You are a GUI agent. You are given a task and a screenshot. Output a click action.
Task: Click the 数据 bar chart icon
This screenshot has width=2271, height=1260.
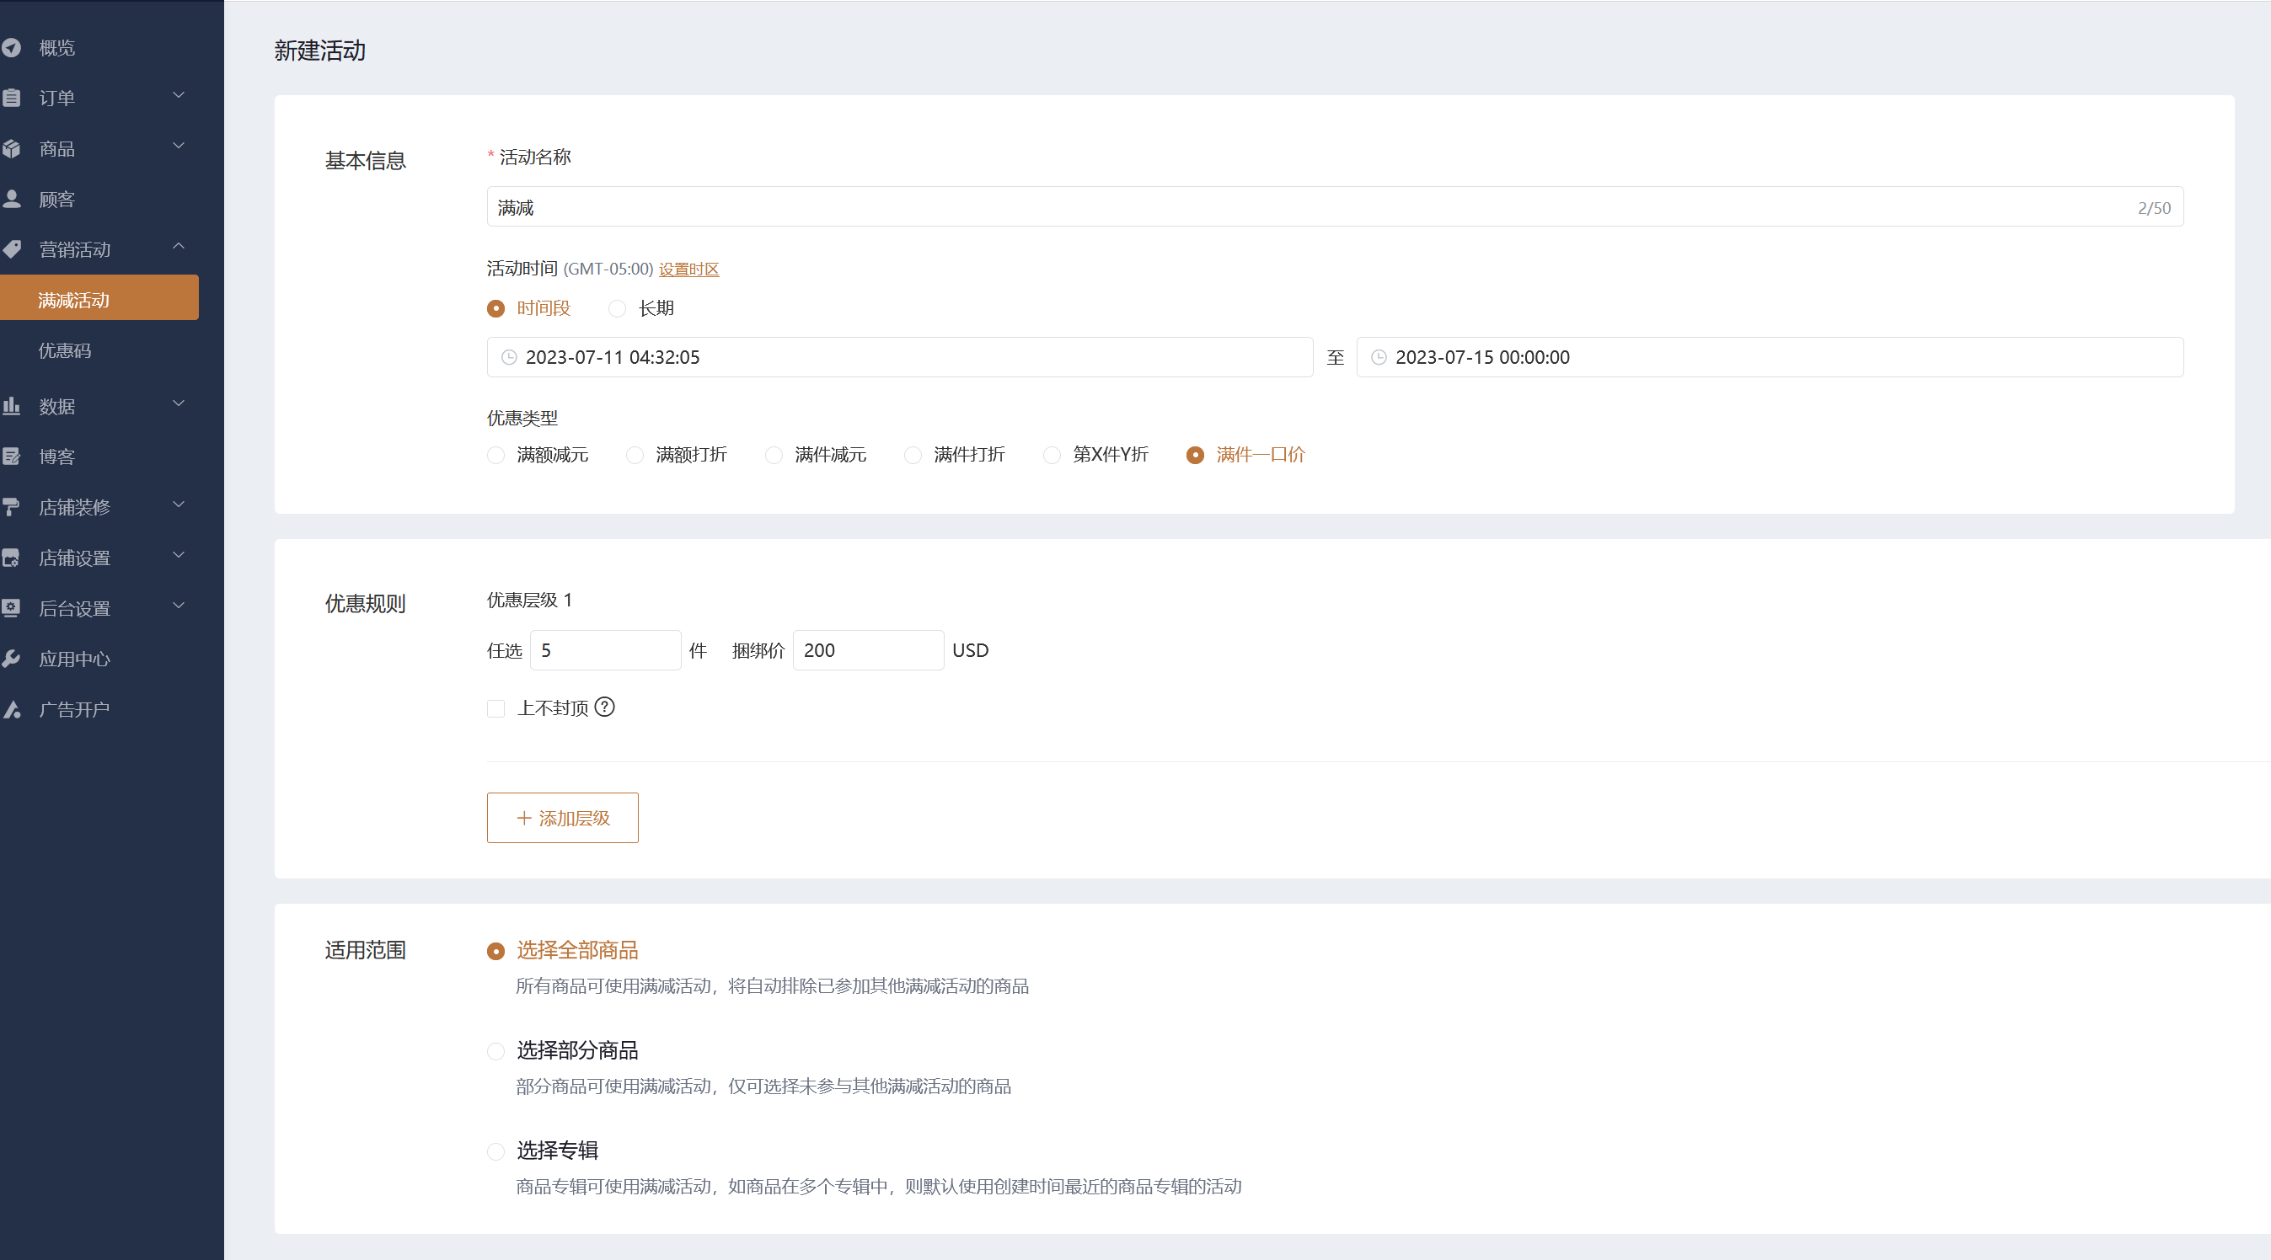12,406
